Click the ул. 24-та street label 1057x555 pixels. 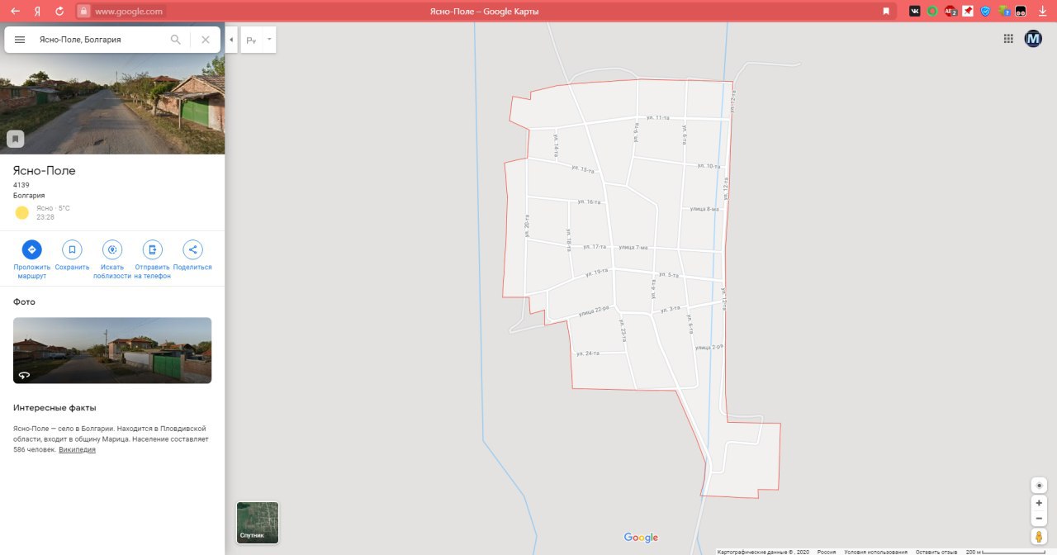587,353
